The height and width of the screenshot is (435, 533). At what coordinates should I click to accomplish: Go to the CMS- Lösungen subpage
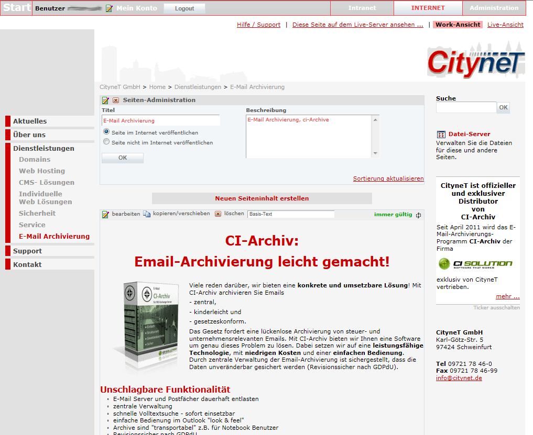pyautogui.click(x=47, y=183)
